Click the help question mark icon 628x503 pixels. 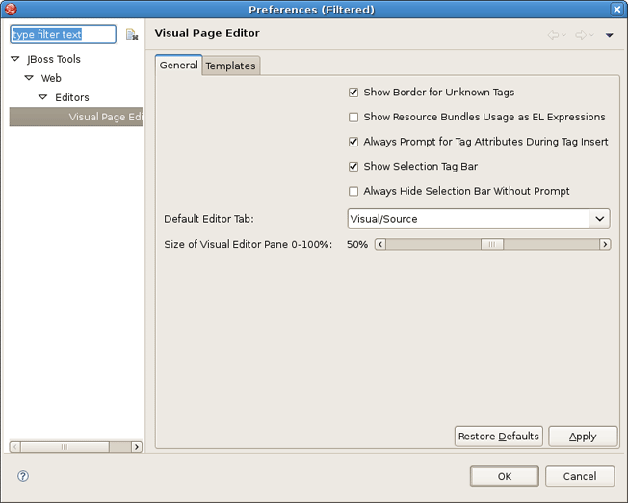pyautogui.click(x=23, y=476)
